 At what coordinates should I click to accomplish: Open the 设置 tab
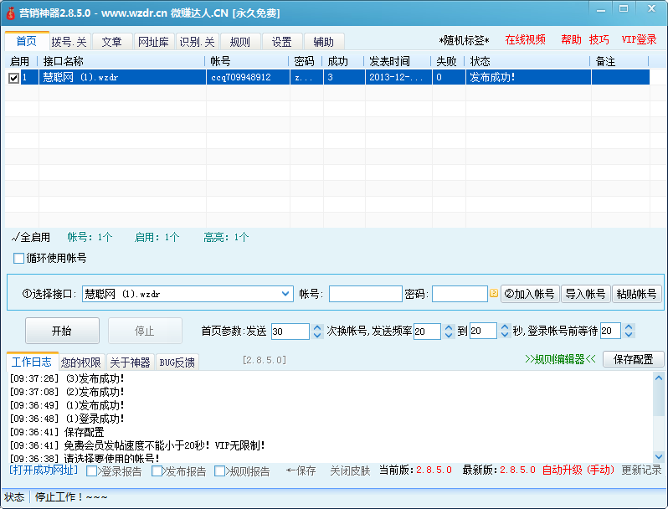pyautogui.click(x=281, y=42)
